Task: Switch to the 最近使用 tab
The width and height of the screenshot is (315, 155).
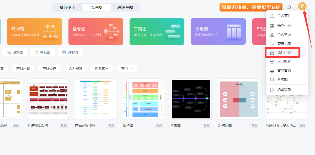Action: (67, 7)
